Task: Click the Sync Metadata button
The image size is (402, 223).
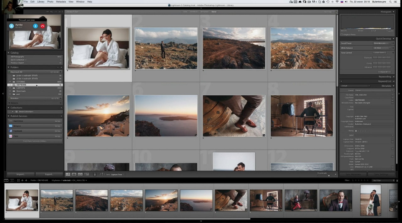Action: (x=353, y=174)
